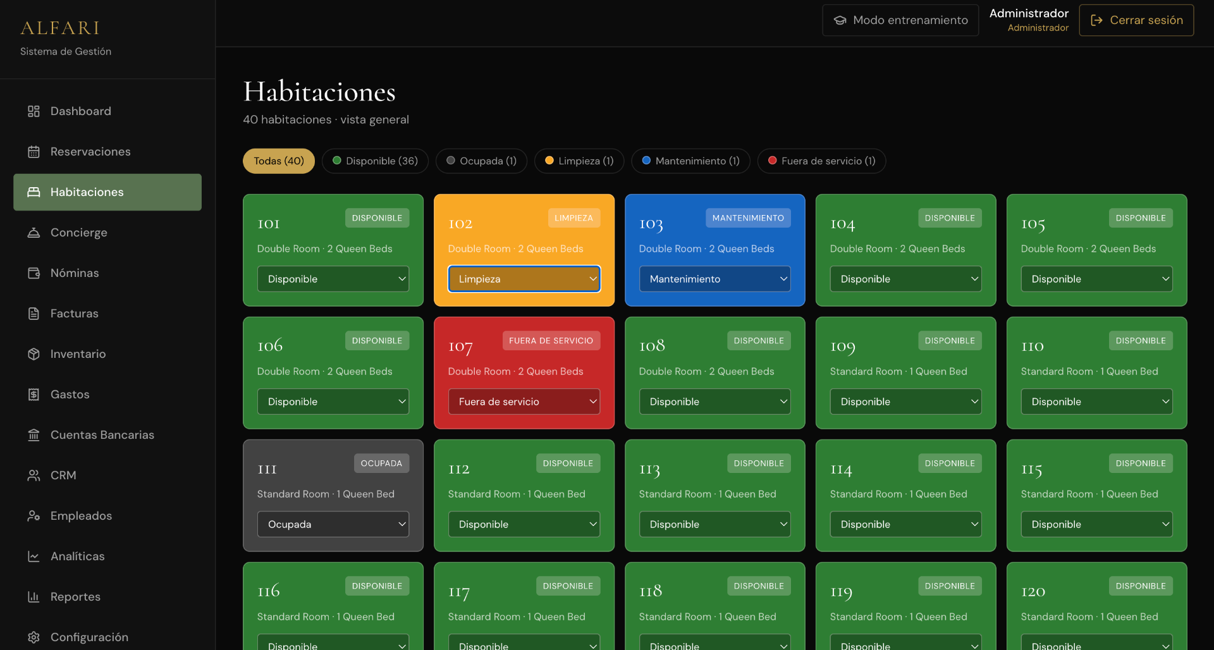1214x650 pixels.
Task: Open status dropdown for room 105
Action: coord(1097,279)
